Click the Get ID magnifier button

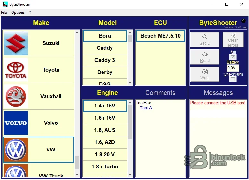tap(205, 40)
